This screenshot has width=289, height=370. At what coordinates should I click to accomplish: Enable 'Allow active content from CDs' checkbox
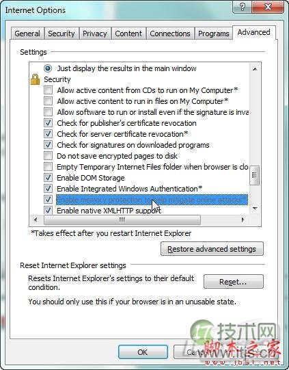(x=48, y=90)
